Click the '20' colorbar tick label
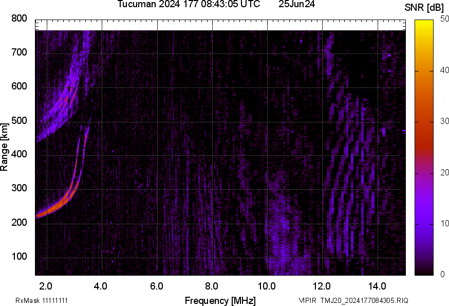This screenshot has width=449, height=306. tap(444, 172)
